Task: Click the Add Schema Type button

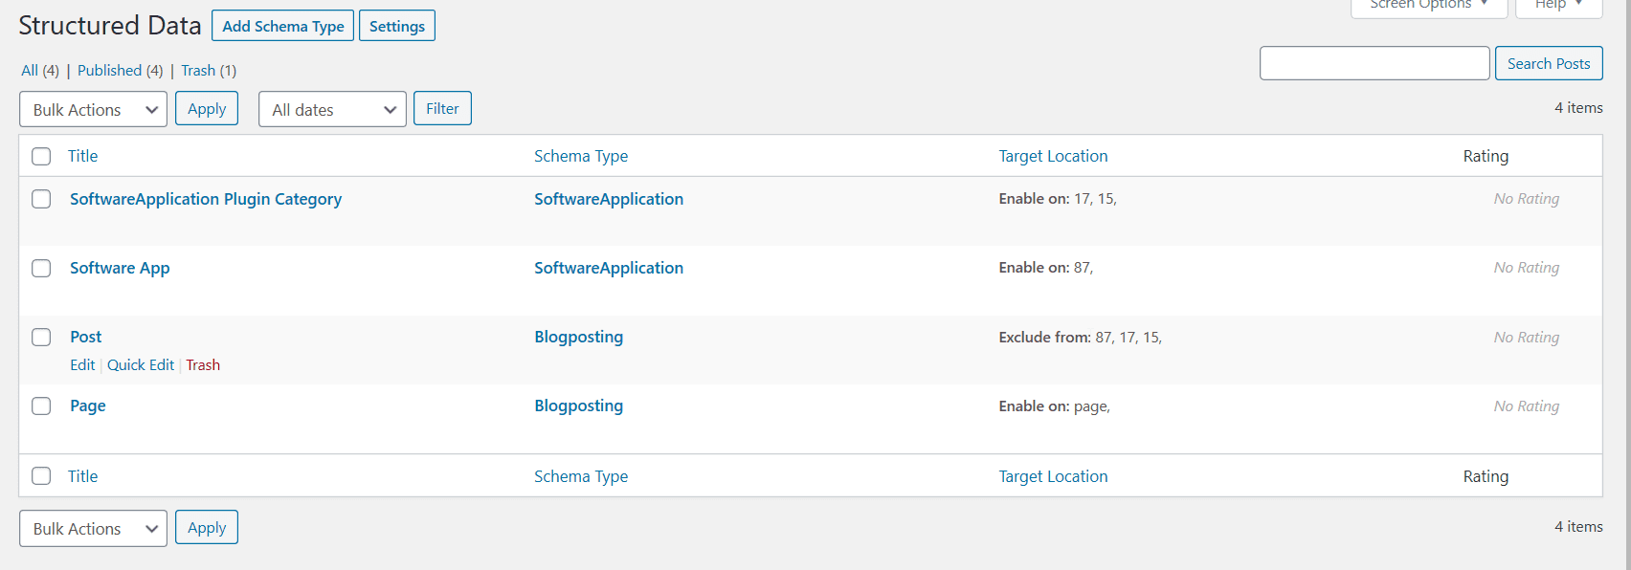Action: click(282, 26)
